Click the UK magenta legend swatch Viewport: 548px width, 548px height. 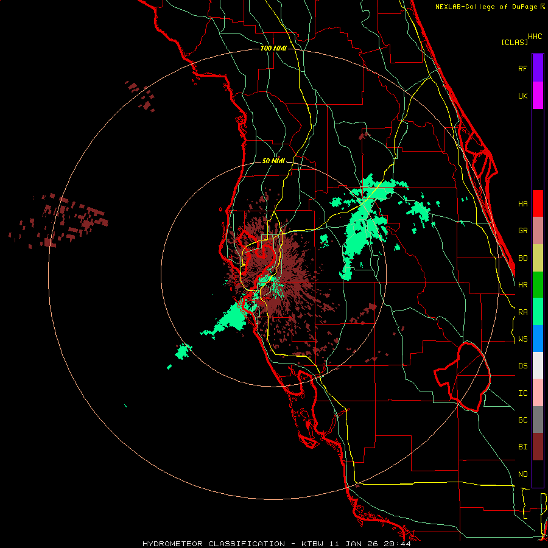pyautogui.click(x=538, y=95)
